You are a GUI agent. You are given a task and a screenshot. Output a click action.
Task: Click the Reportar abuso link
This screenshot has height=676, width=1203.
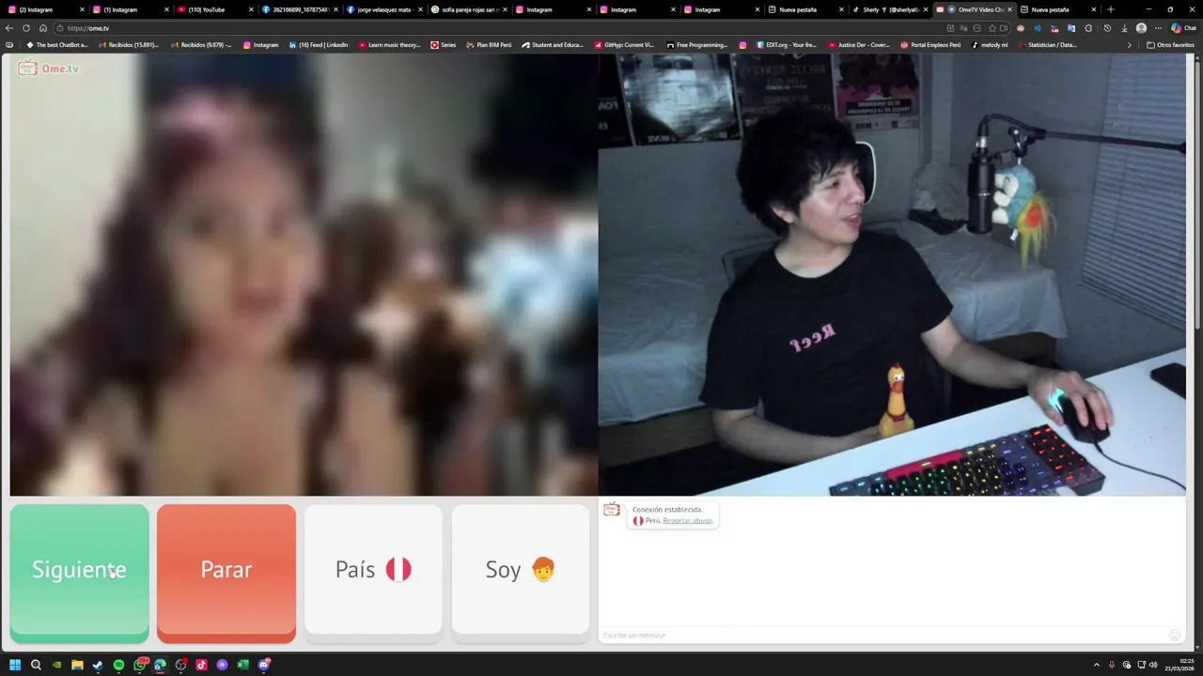[687, 520]
